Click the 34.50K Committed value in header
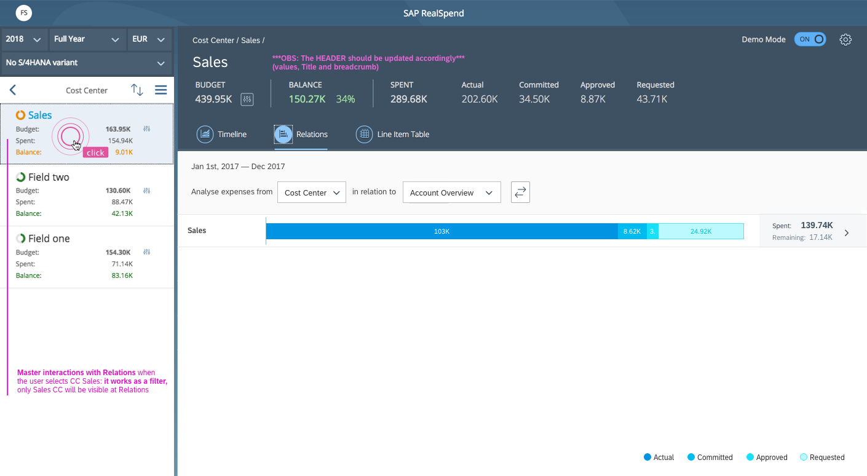Viewport: 867px width, 476px height. 534,99
